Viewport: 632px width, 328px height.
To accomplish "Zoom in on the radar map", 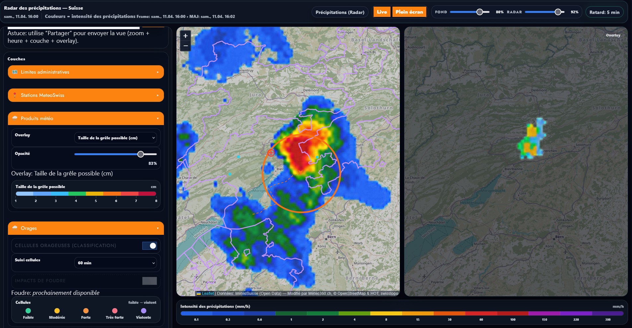I will [x=185, y=36].
